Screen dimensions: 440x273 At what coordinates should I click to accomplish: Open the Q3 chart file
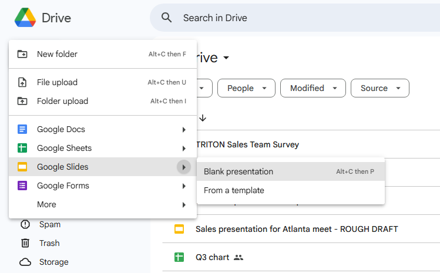coord(213,257)
